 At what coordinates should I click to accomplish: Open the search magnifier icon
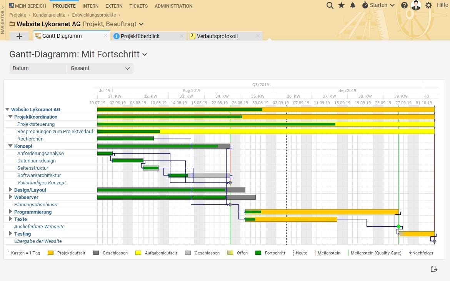[330, 5]
